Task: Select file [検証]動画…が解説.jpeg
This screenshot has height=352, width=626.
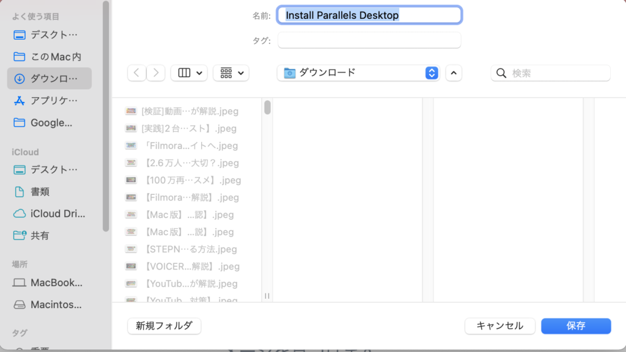Action: 182,111
